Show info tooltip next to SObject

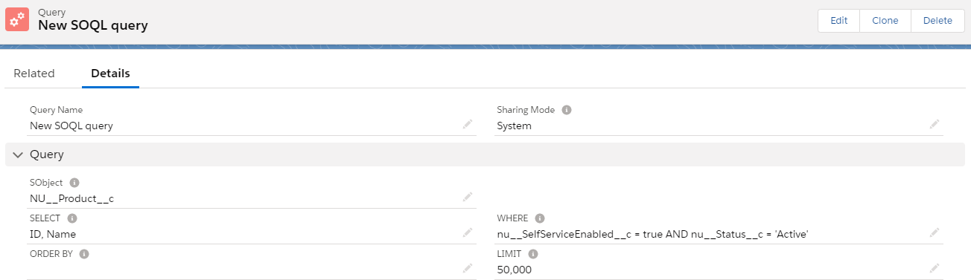coord(74,182)
